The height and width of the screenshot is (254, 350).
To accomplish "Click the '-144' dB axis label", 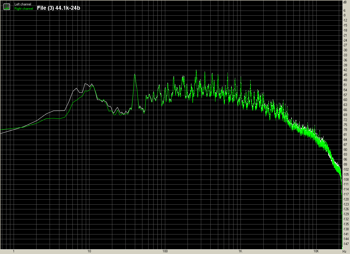I will [x=346, y=239].
